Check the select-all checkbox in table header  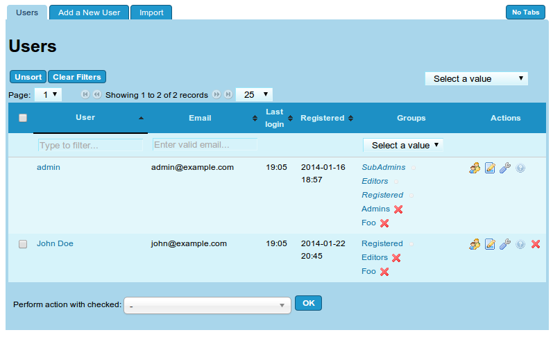tap(23, 118)
